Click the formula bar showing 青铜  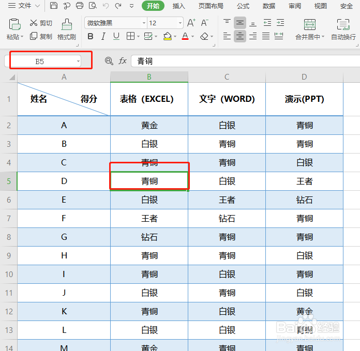[246, 61]
